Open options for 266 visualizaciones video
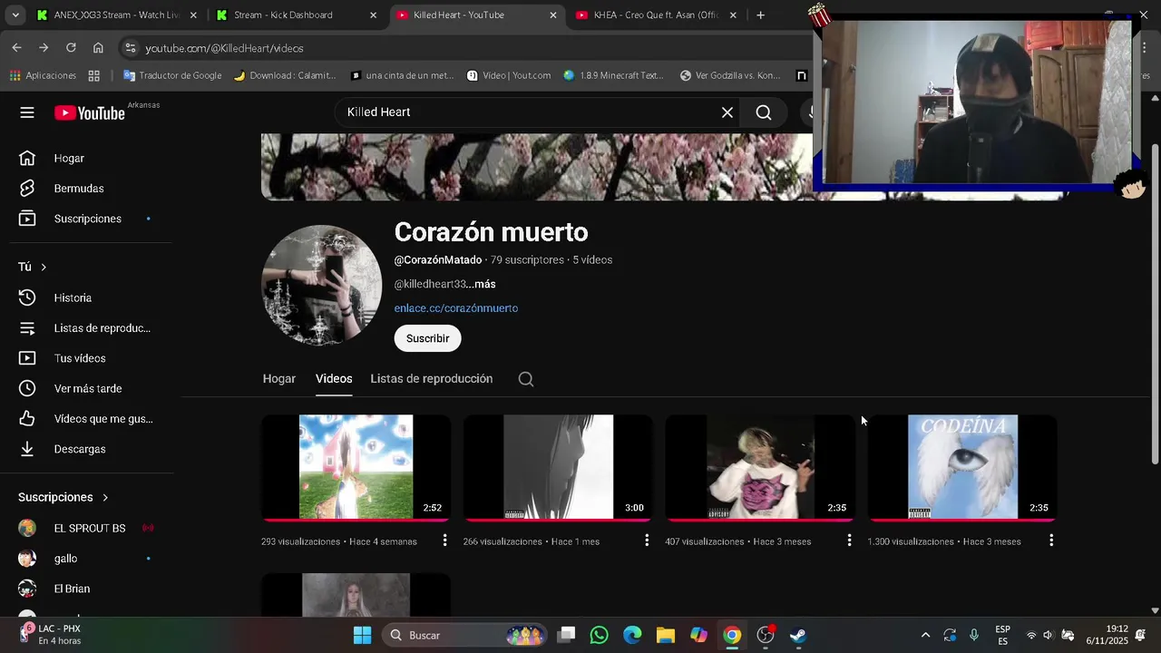 (647, 541)
